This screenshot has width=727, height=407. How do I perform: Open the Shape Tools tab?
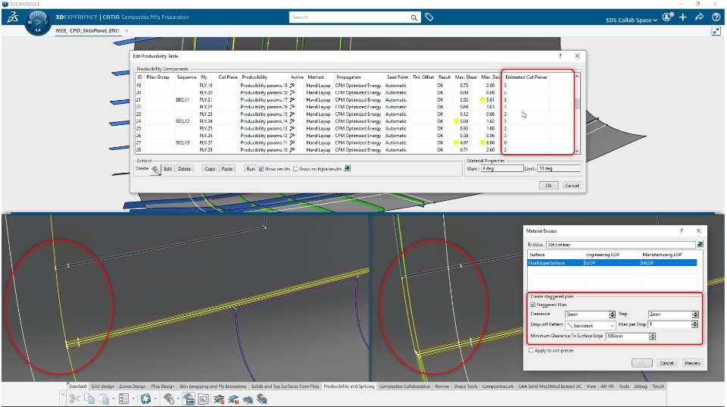tap(465, 386)
